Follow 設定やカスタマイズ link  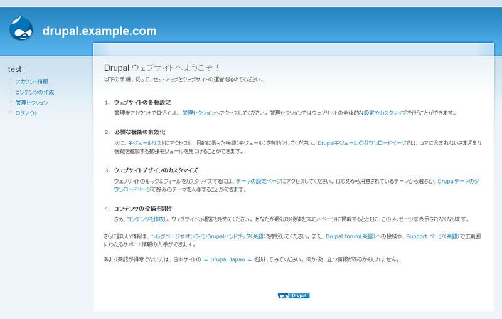[385, 113]
